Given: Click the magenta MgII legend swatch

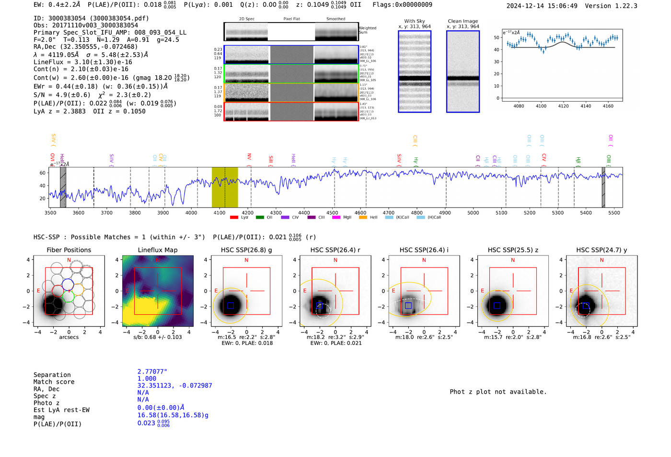Looking at the screenshot, I should [x=336, y=218].
